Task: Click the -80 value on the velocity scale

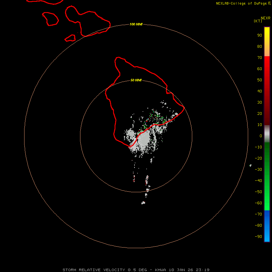Action: [x=258, y=225]
